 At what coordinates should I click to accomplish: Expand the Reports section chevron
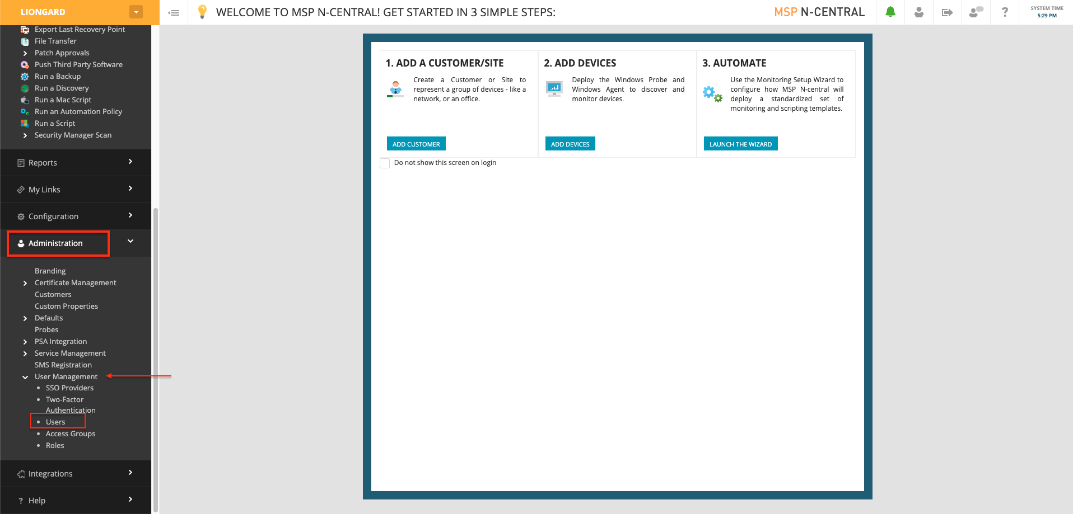[130, 162]
